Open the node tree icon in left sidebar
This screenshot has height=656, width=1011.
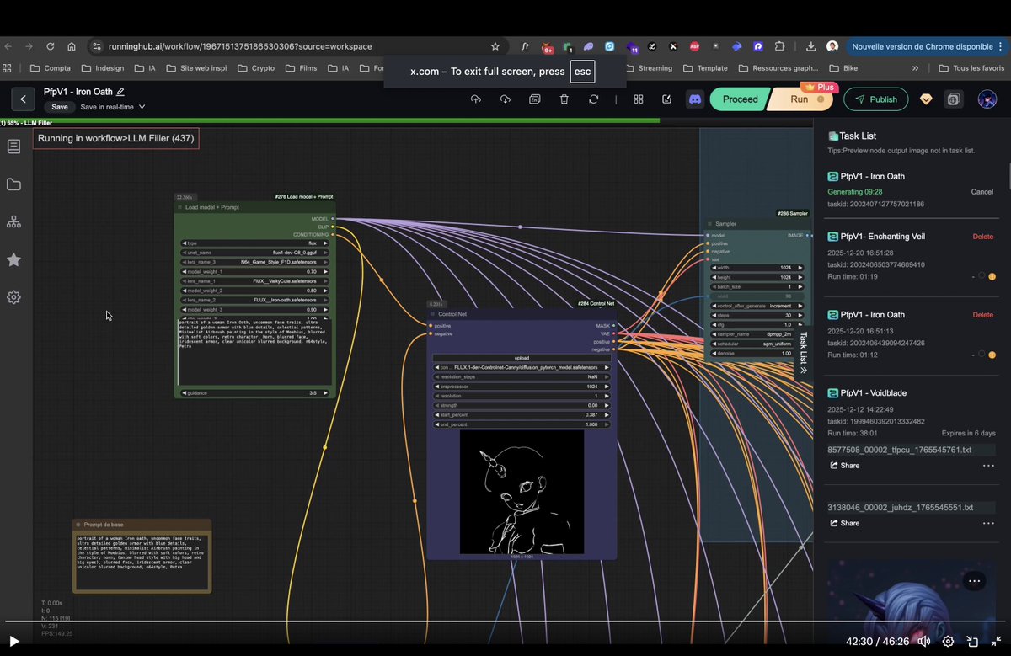click(13, 221)
